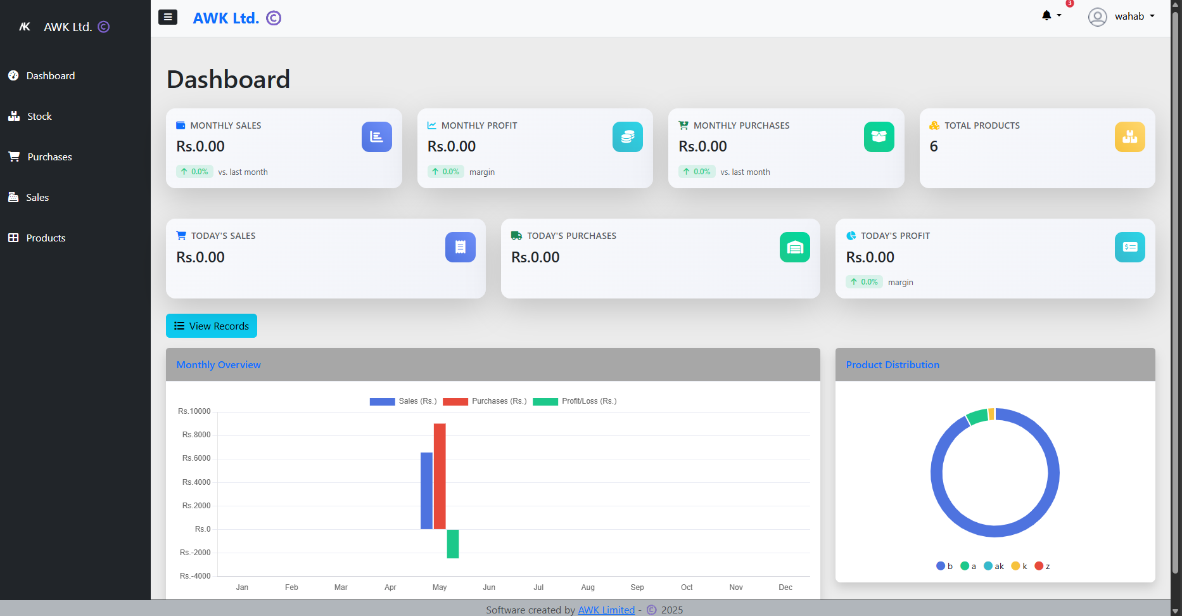The height and width of the screenshot is (616, 1182).
Task: Click the Total Products boxes icon
Action: tap(1129, 137)
